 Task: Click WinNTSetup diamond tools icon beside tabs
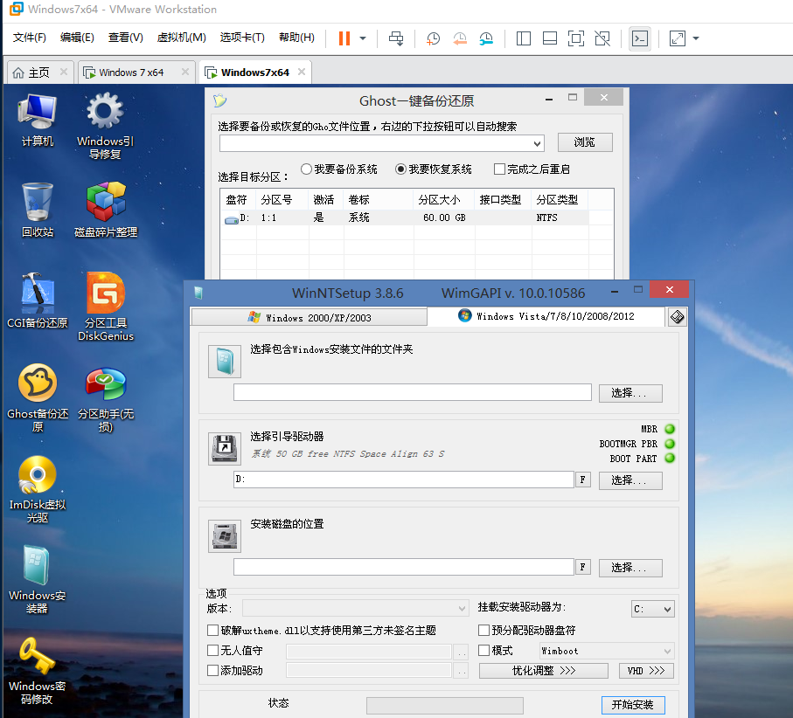(x=678, y=317)
